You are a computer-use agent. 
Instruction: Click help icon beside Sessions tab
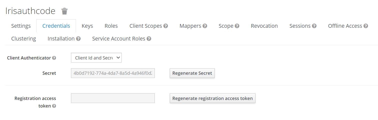[x=314, y=26]
